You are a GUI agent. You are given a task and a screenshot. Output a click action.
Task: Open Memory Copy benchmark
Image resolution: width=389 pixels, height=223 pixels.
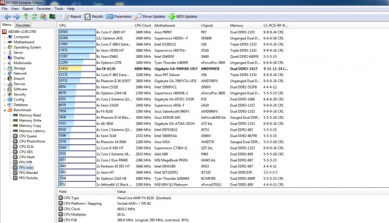[x=30, y=125]
